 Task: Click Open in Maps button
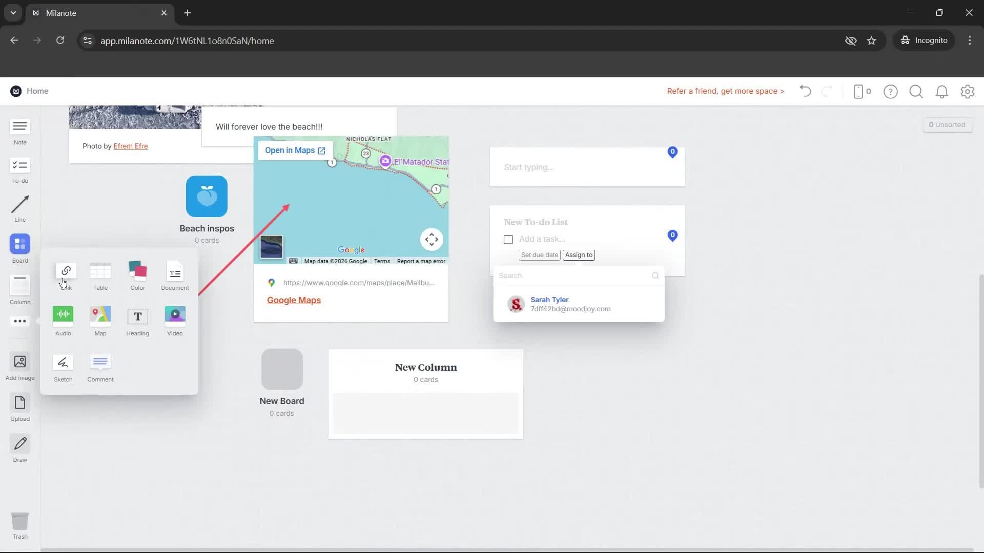coord(295,151)
